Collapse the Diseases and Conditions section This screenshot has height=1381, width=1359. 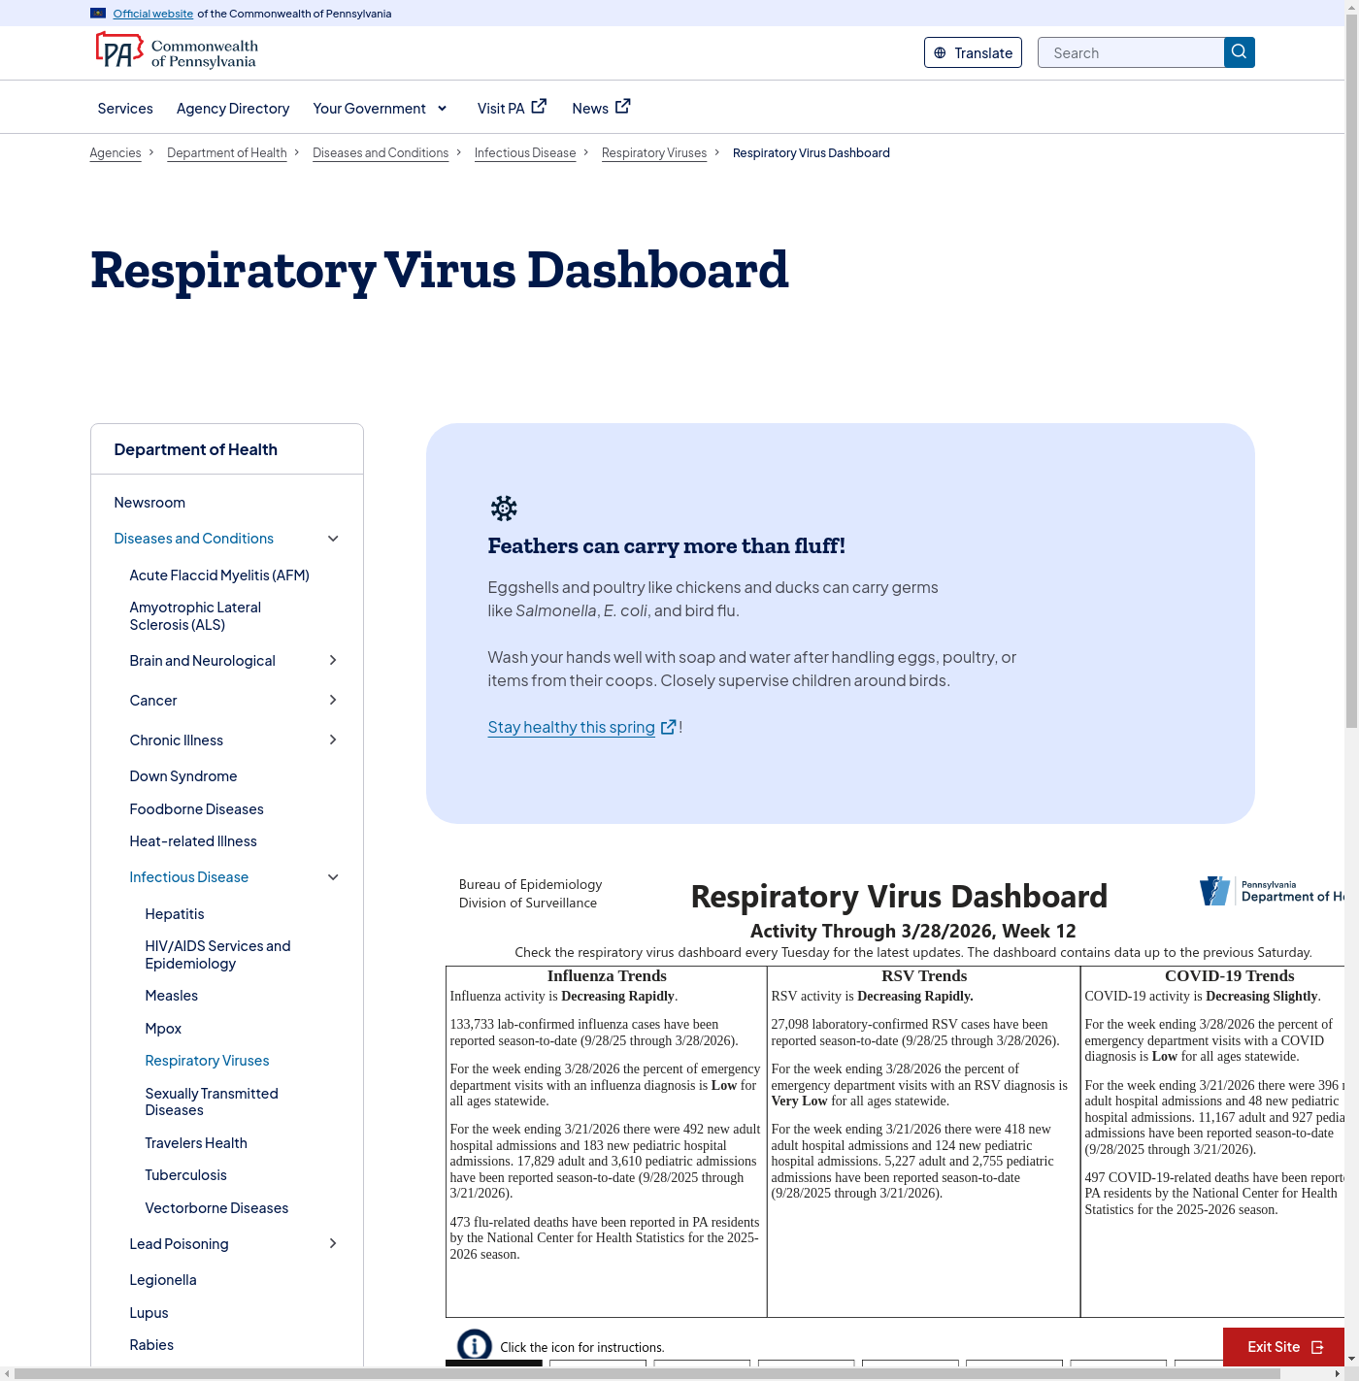[x=333, y=539]
